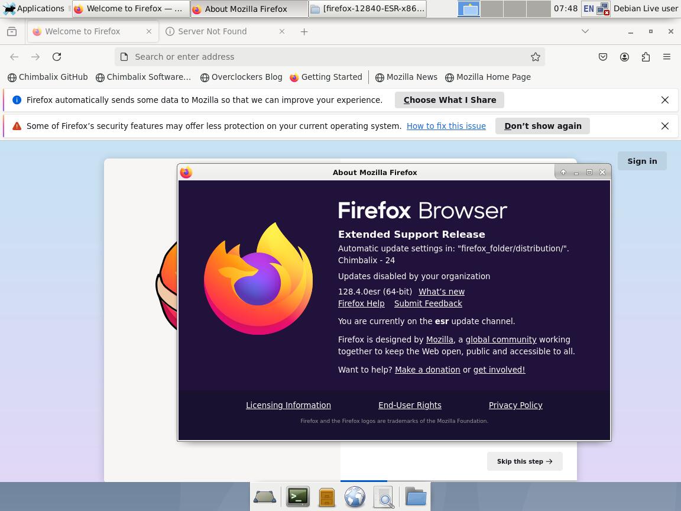This screenshot has height=511, width=681.
Task: Focus the About Mozilla Firefox taskbar entry
Action: pyautogui.click(x=249, y=9)
